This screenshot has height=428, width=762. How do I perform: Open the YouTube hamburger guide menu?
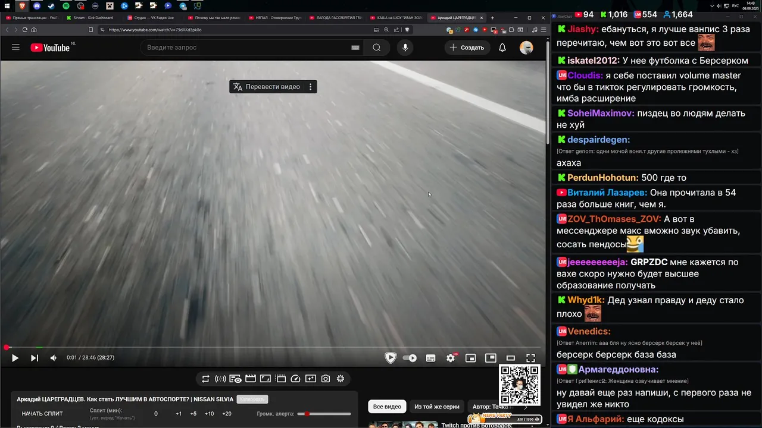click(15, 48)
